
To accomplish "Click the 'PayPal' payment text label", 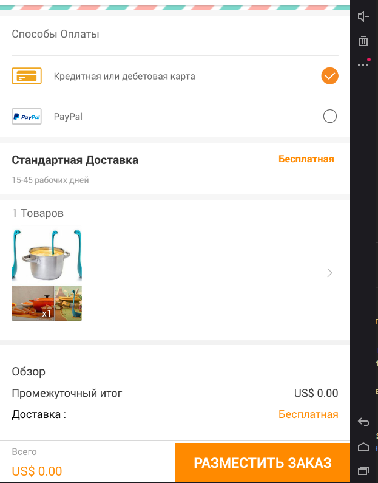I will click(68, 117).
